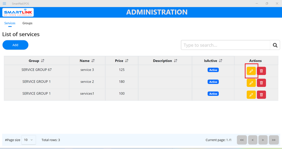
Task: Focus the Type to search field
Action: click(225, 45)
